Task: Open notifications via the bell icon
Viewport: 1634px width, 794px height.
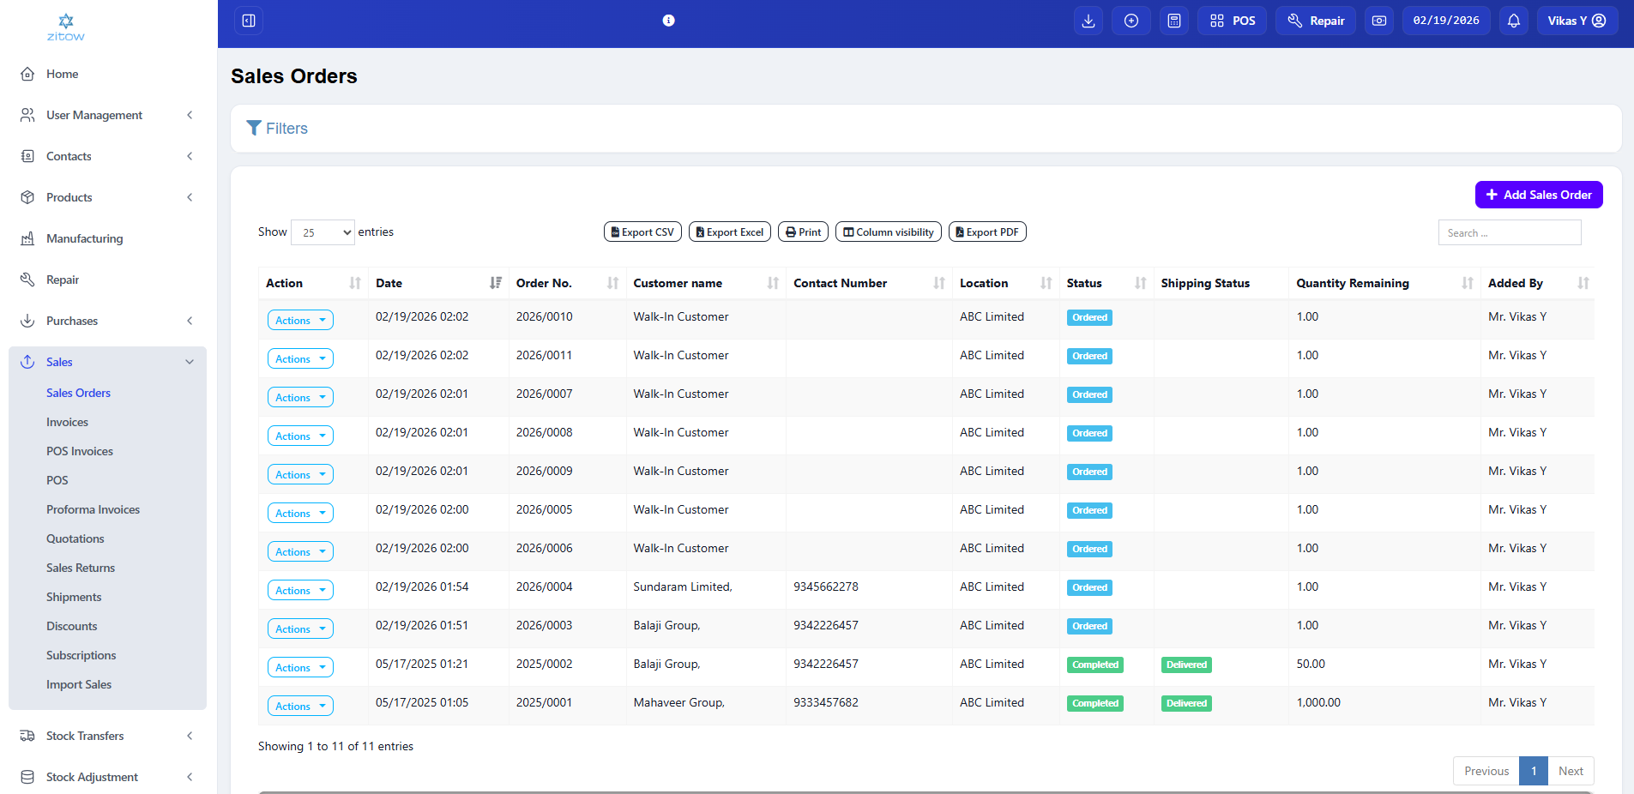Action: coord(1512,20)
